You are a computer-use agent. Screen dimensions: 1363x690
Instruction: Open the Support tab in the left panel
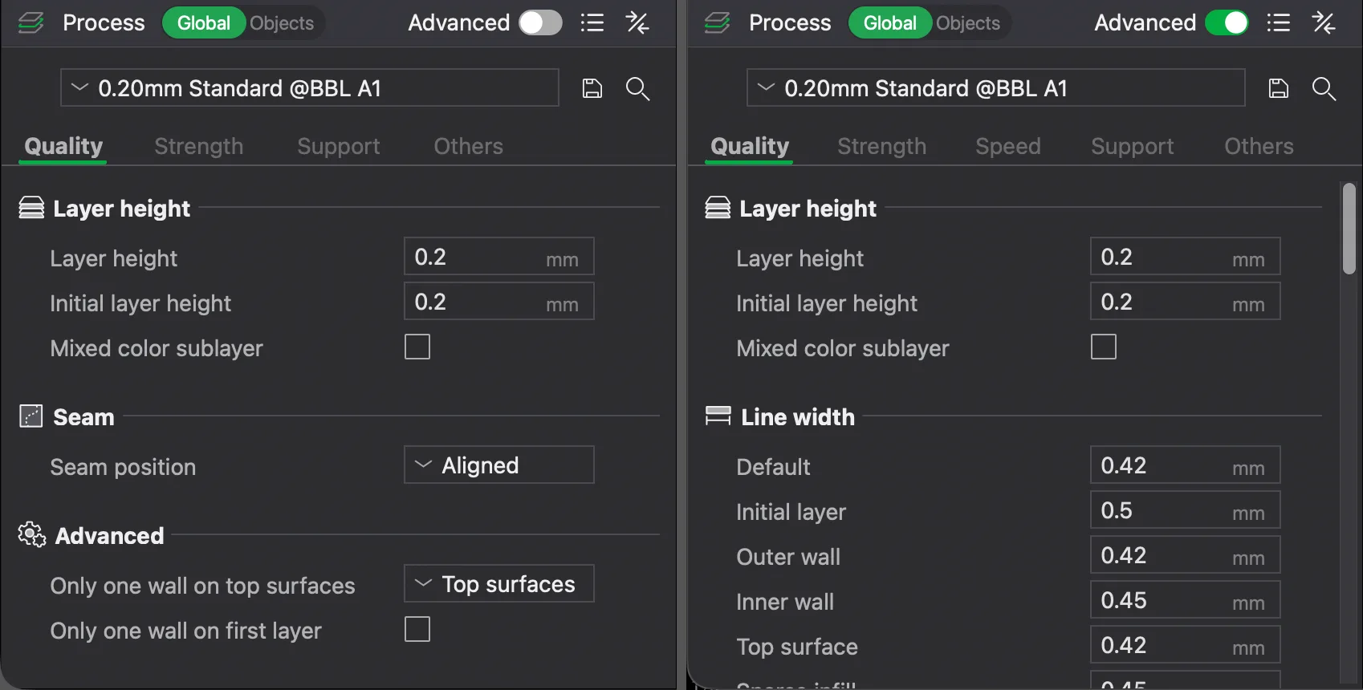(x=339, y=147)
